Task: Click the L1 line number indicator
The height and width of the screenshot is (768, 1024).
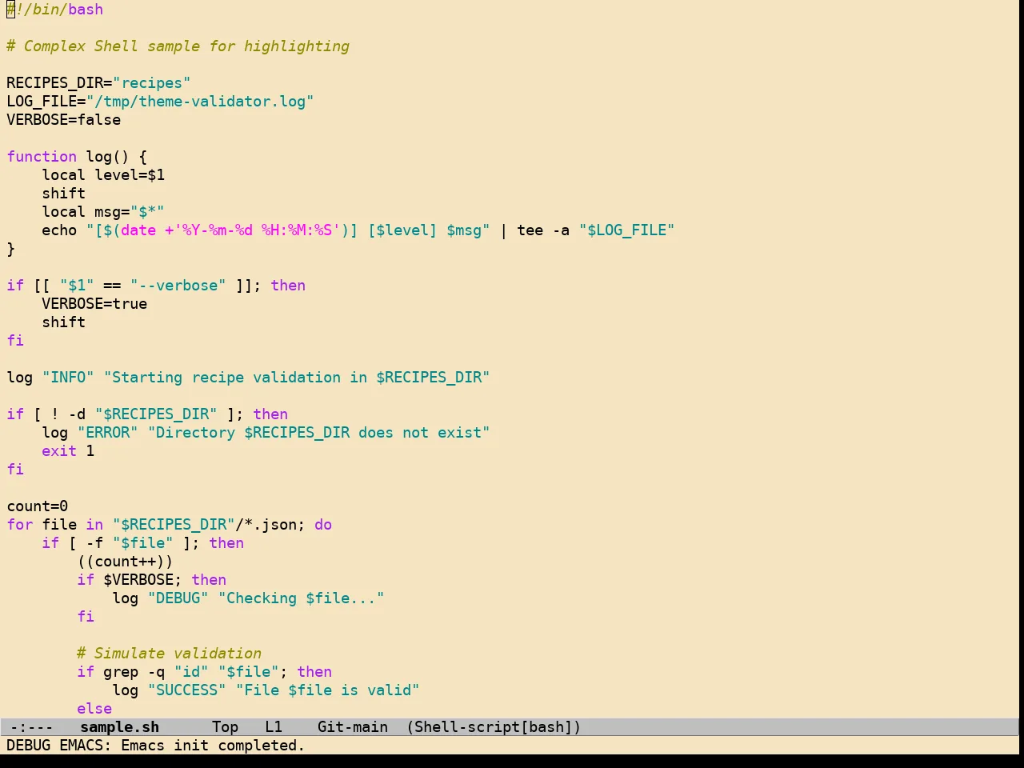Action: point(274,727)
